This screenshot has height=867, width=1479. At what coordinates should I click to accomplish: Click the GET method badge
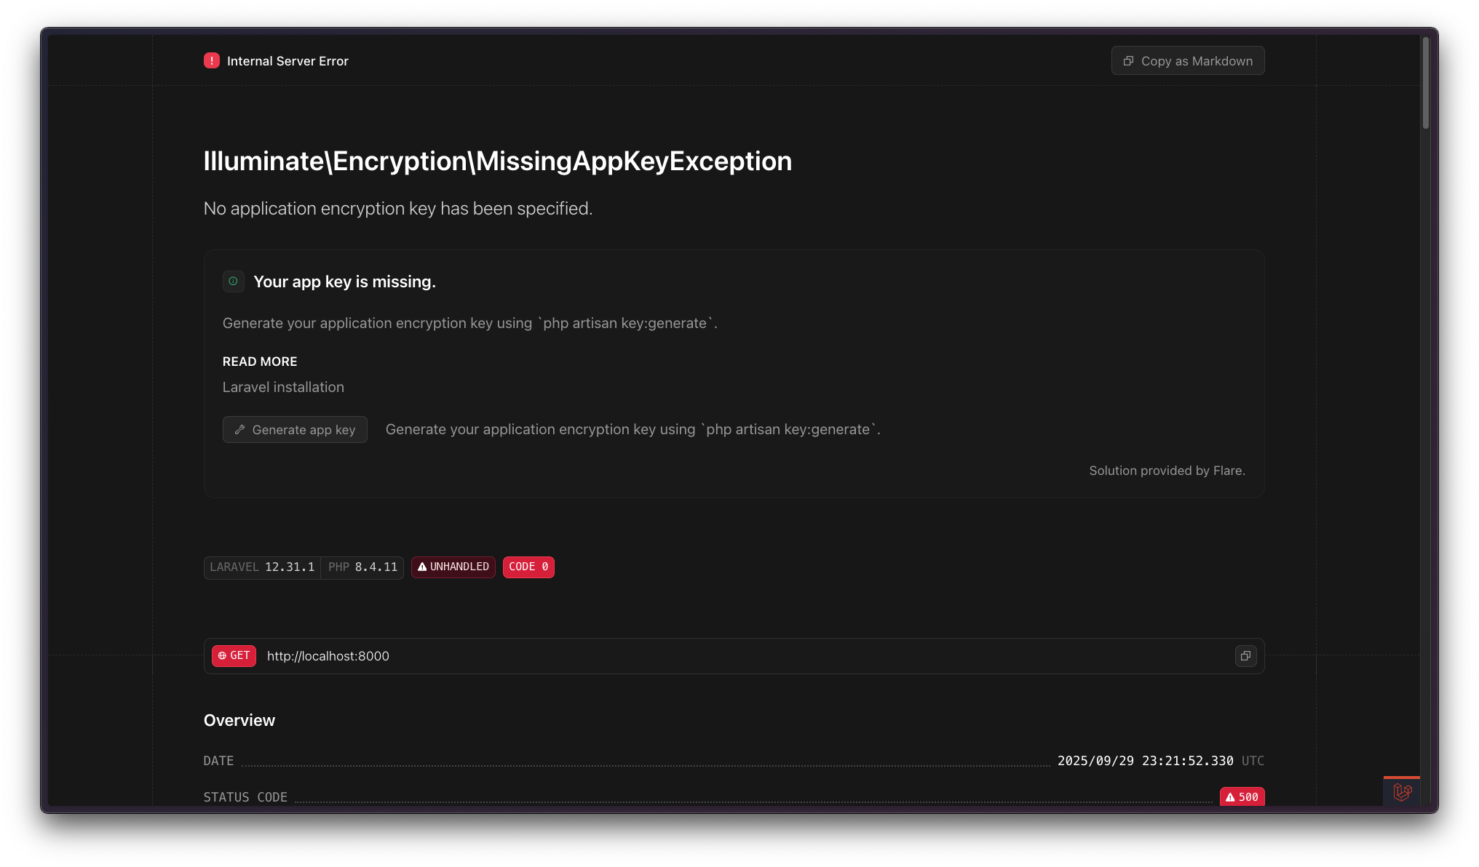click(234, 656)
